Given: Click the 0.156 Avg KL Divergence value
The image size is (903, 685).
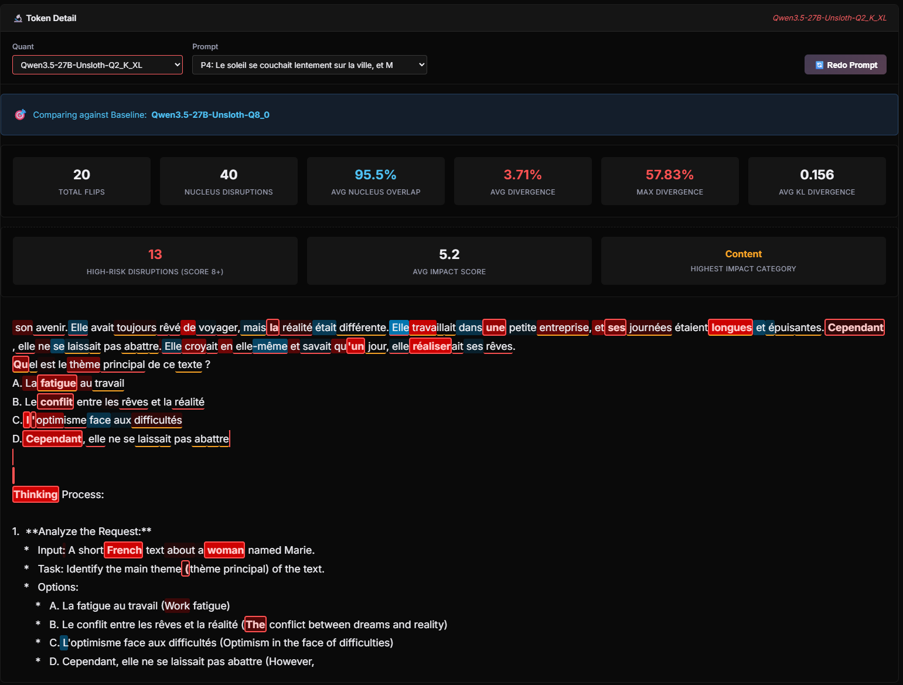Looking at the screenshot, I should coord(817,175).
